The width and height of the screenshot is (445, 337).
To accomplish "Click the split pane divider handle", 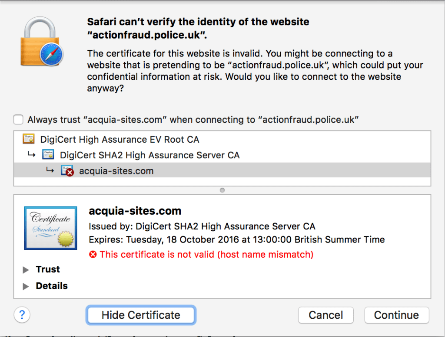I will pos(222,190).
